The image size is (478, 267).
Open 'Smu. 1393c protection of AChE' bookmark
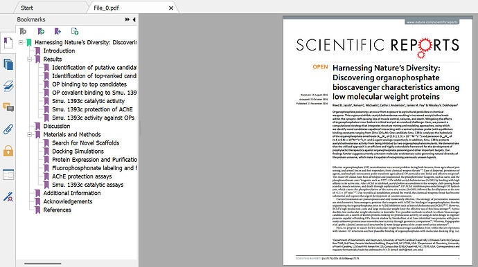pos(92,109)
